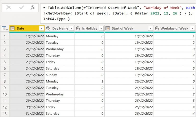Screen dimensions: 196x117
Task: Click the Date cell 31/12/2022
Action: pyautogui.click(x=27, y=114)
